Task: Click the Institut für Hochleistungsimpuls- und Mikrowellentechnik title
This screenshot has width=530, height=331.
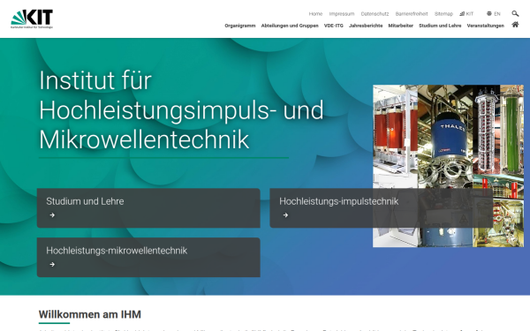Action: pyautogui.click(x=181, y=109)
